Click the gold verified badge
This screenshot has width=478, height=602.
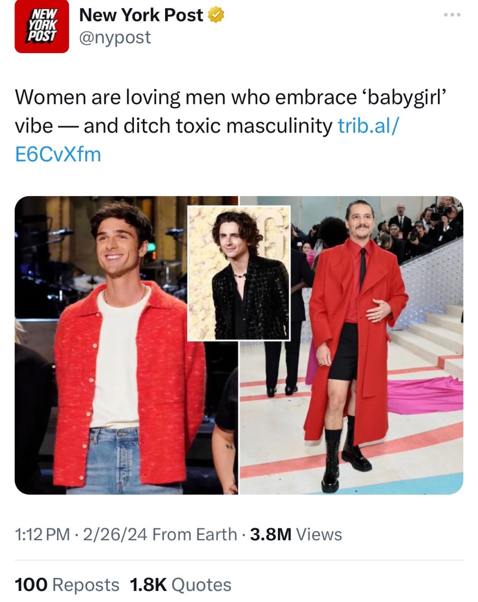pos(216,16)
